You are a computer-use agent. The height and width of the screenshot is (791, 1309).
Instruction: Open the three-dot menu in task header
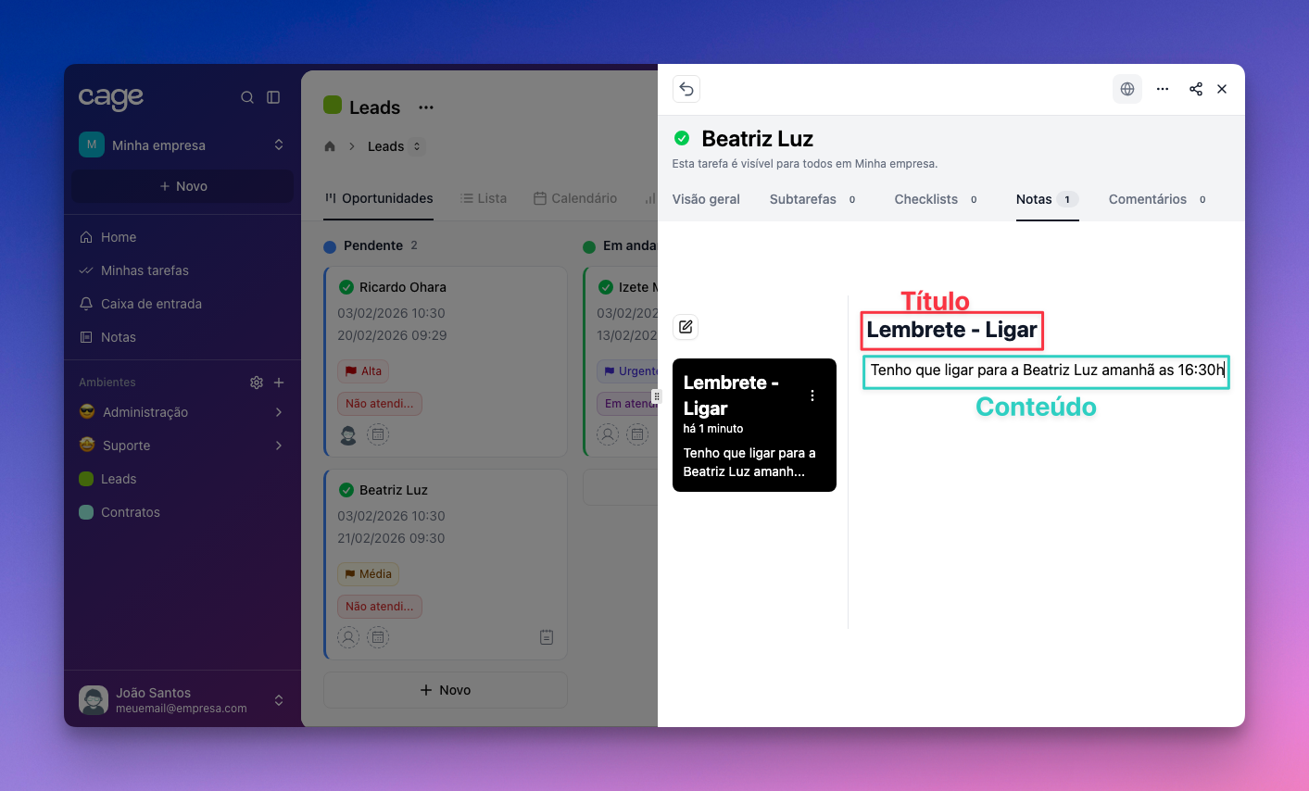click(x=1163, y=89)
